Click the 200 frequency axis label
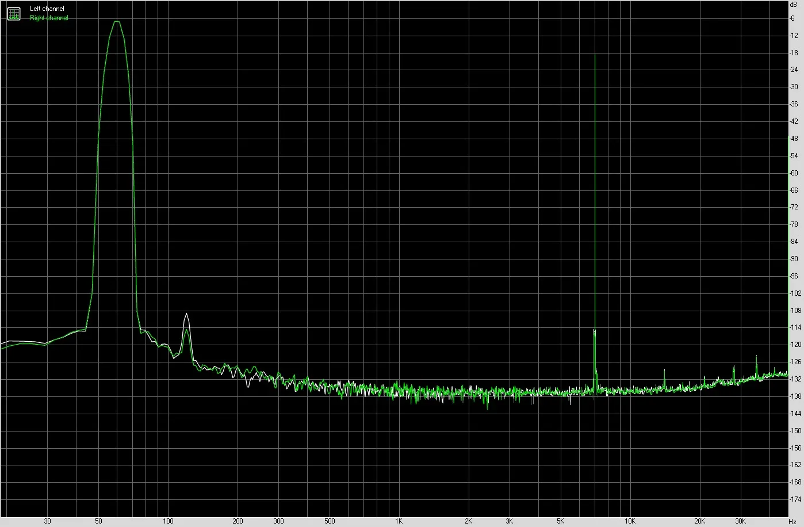804x527 pixels. [238, 521]
